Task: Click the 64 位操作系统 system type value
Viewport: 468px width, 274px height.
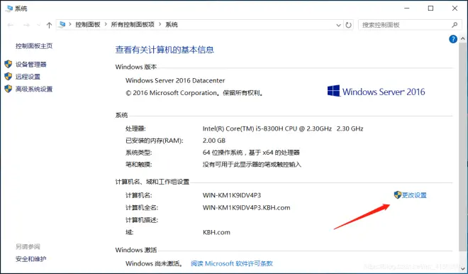Action: 251,153
